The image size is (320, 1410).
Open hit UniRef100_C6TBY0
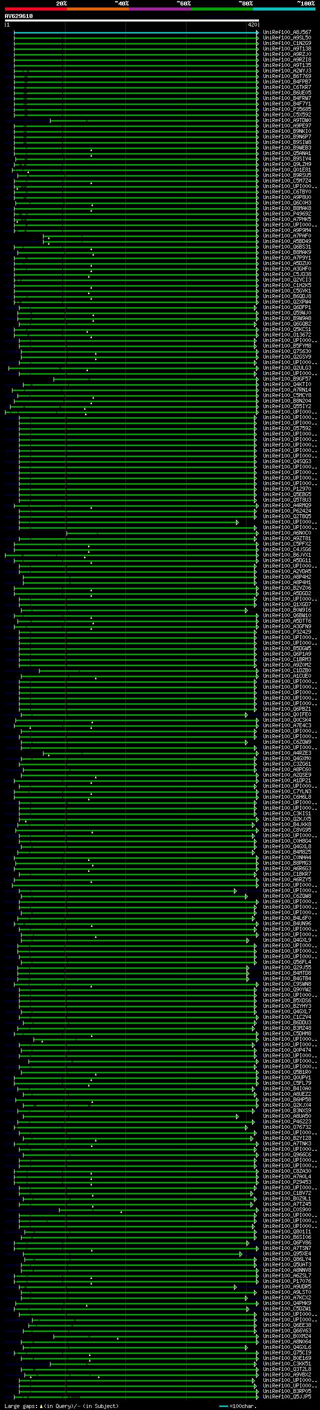coord(287,192)
